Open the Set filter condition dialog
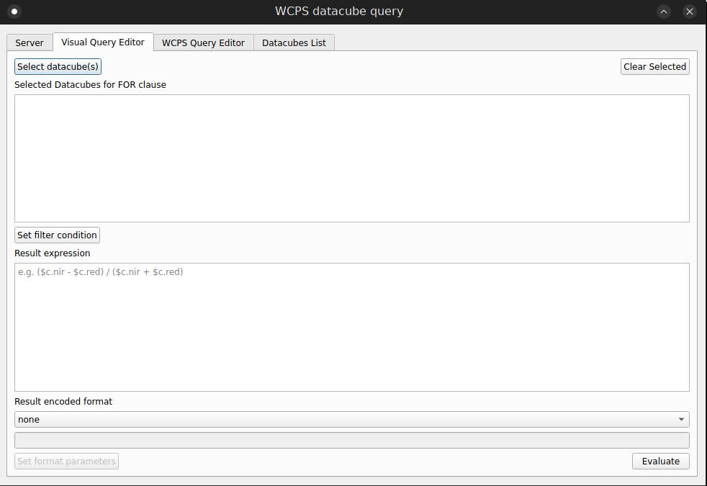 [56, 235]
